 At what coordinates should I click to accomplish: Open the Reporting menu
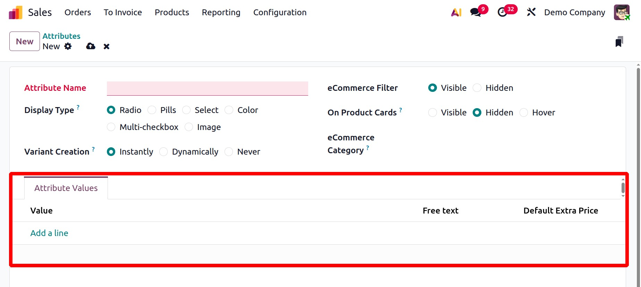point(221,12)
